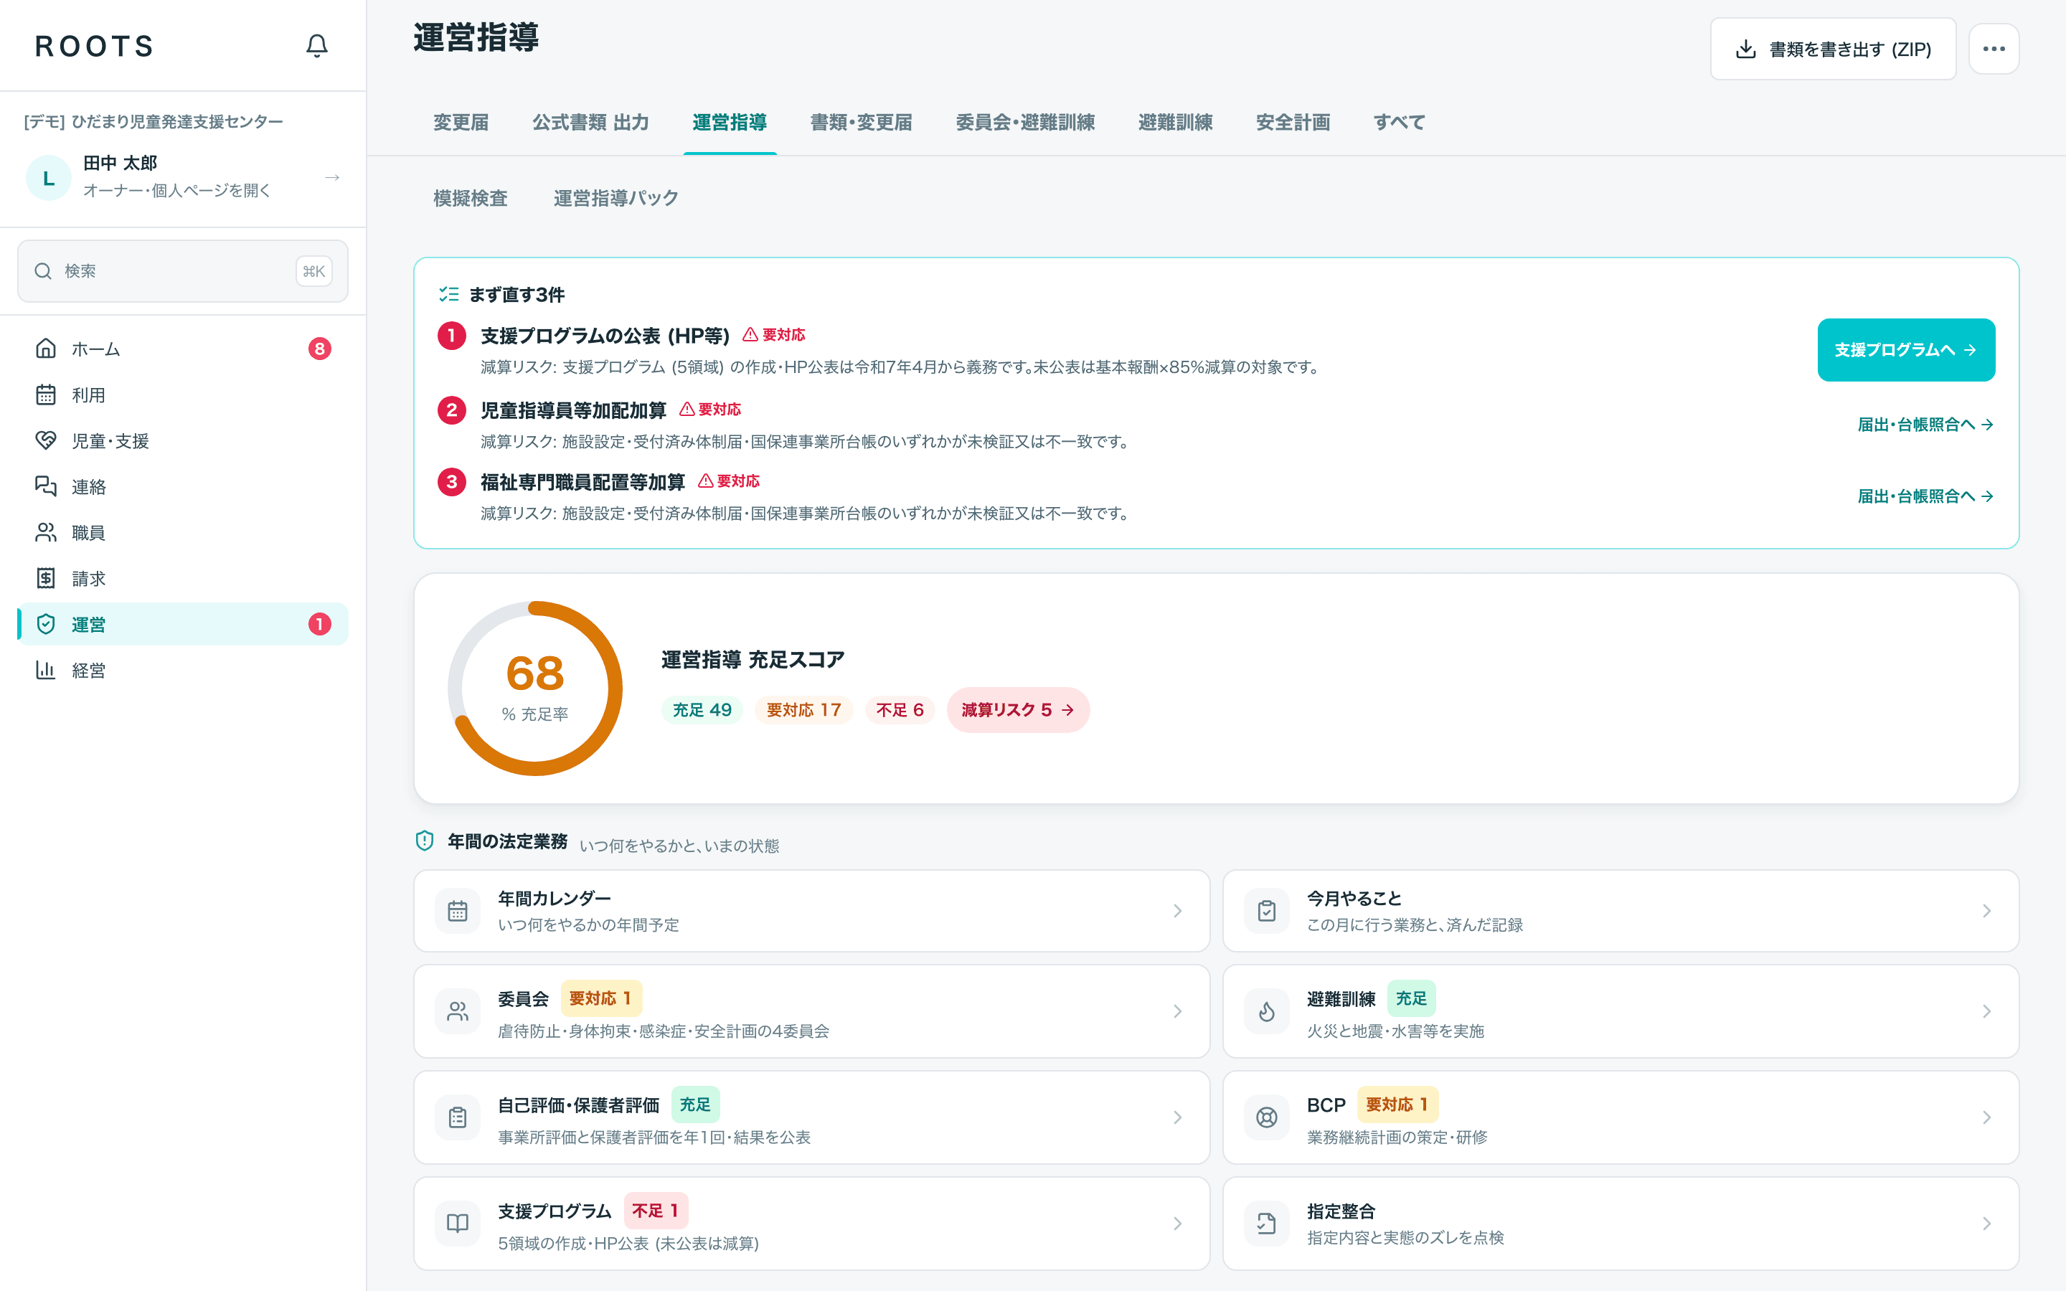Click the 不足 1 badge on 支援プログラム
Viewport: 2066px width, 1291px height.
pos(656,1210)
